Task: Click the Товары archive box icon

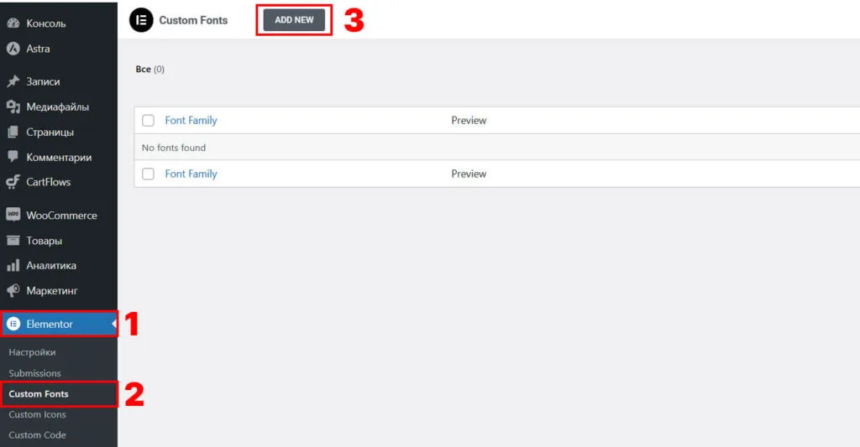Action: (x=13, y=240)
